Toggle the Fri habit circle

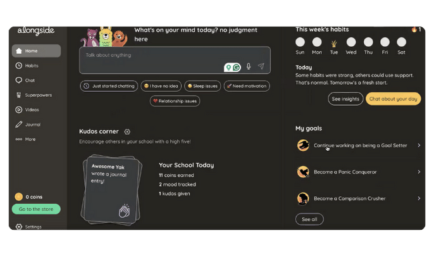385,42
